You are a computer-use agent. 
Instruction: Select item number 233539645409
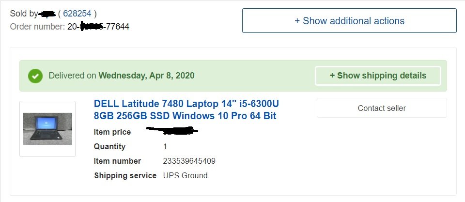pyautogui.click(x=189, y=161)
